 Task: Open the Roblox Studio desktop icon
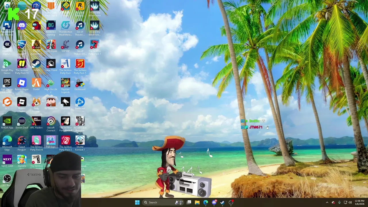point(22,105)
